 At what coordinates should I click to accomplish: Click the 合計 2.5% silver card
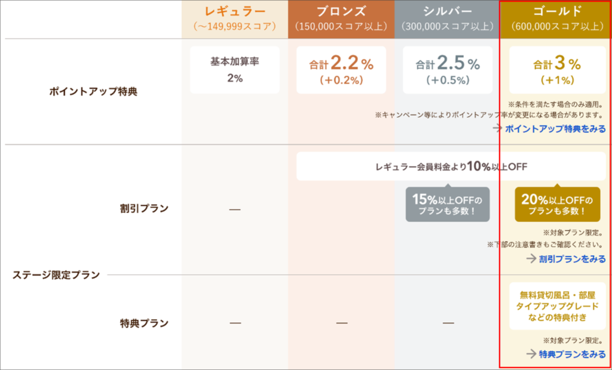pos(448,70)
